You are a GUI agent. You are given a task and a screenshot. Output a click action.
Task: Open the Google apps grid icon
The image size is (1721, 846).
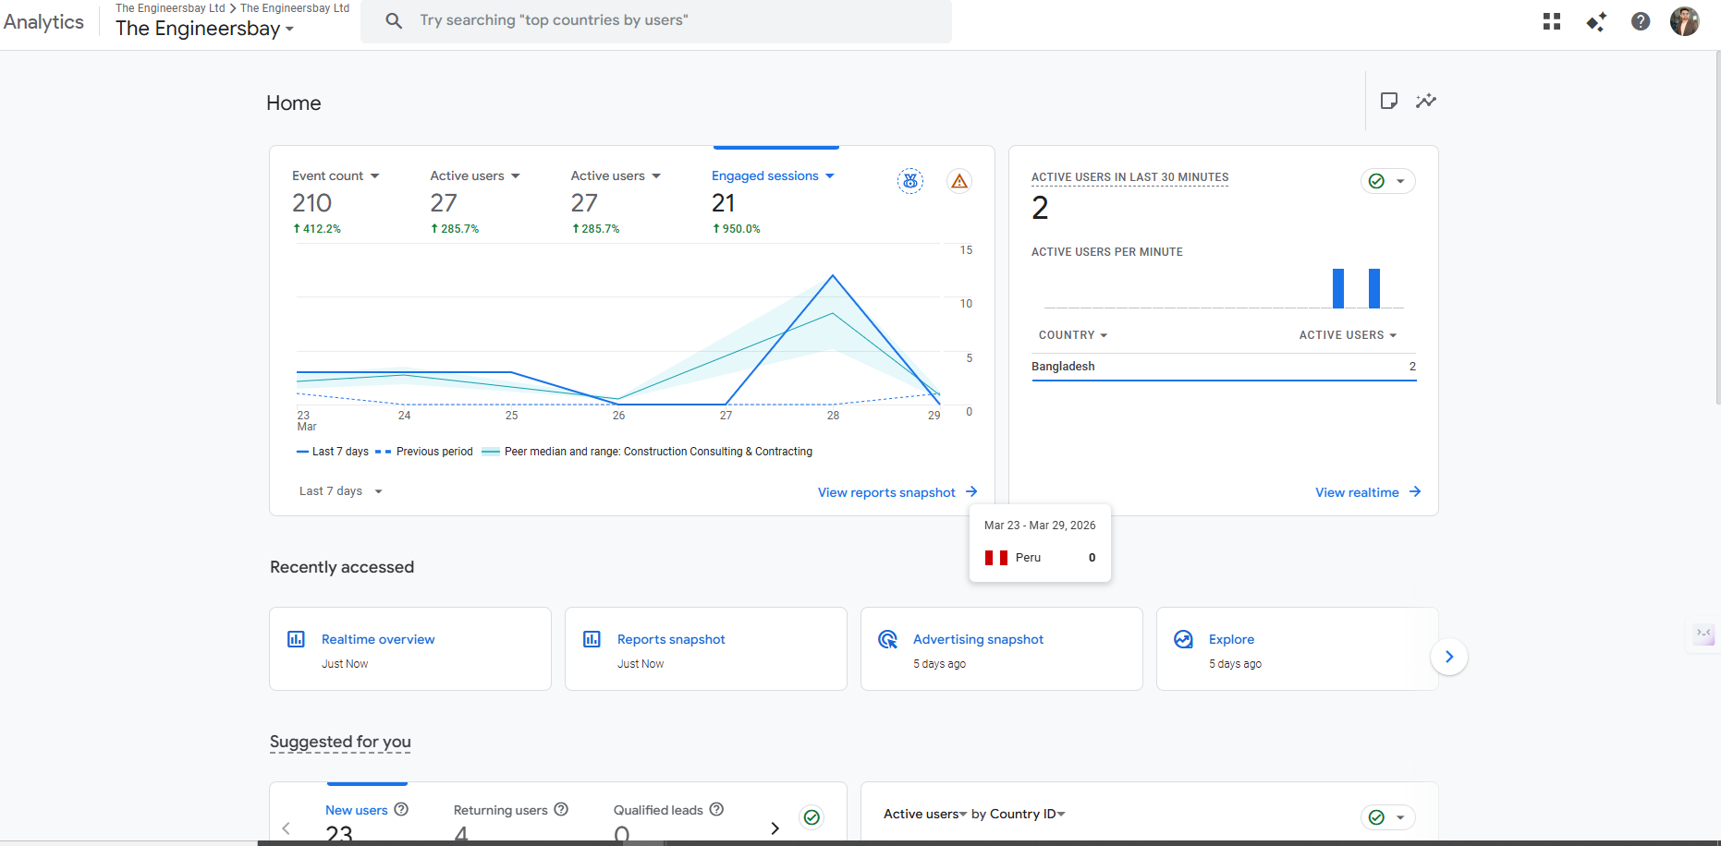pyautogui.click(x=1552, y=21)
